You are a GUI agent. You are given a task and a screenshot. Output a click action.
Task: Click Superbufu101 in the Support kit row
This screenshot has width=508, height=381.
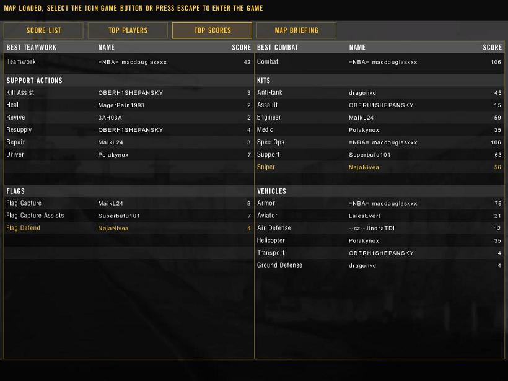pos(369,155)
